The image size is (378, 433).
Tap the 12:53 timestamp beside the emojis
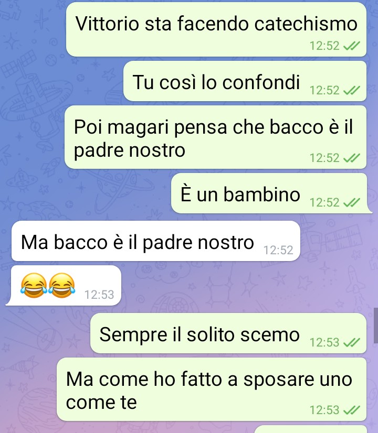pyautogui.click(x=99, y=295)
